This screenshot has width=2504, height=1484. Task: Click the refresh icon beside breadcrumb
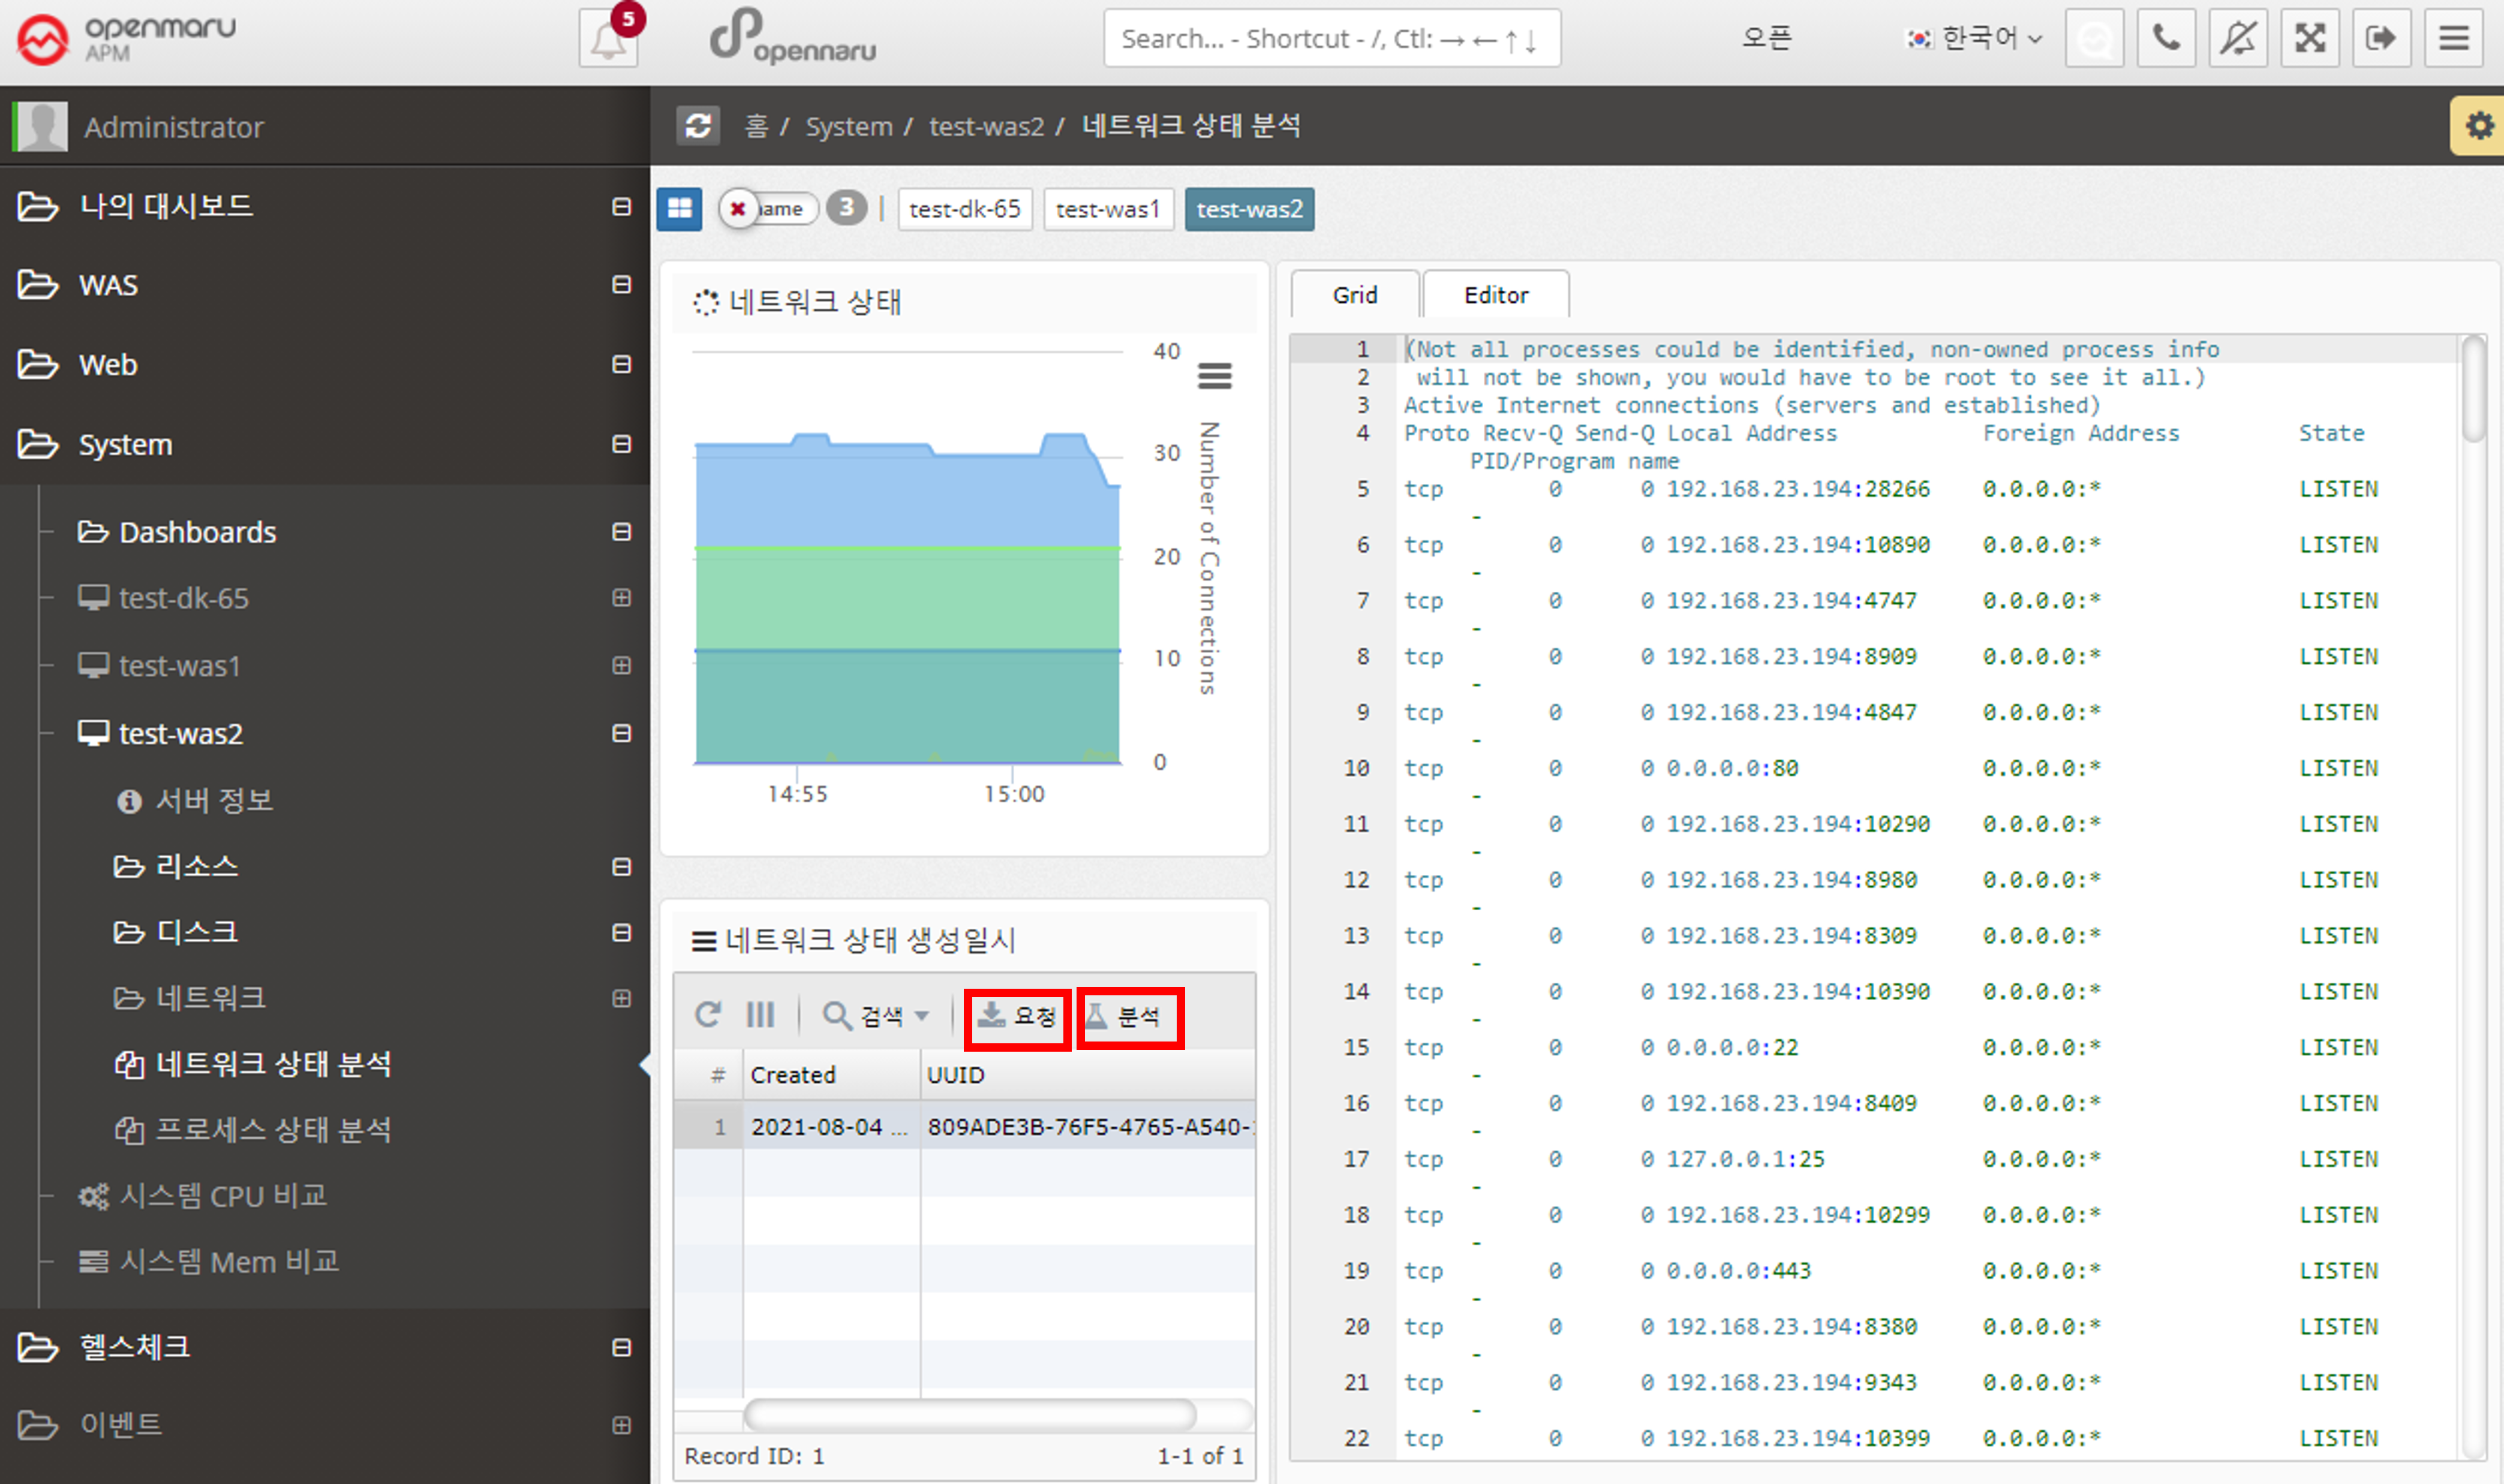[x=698, y=126]
